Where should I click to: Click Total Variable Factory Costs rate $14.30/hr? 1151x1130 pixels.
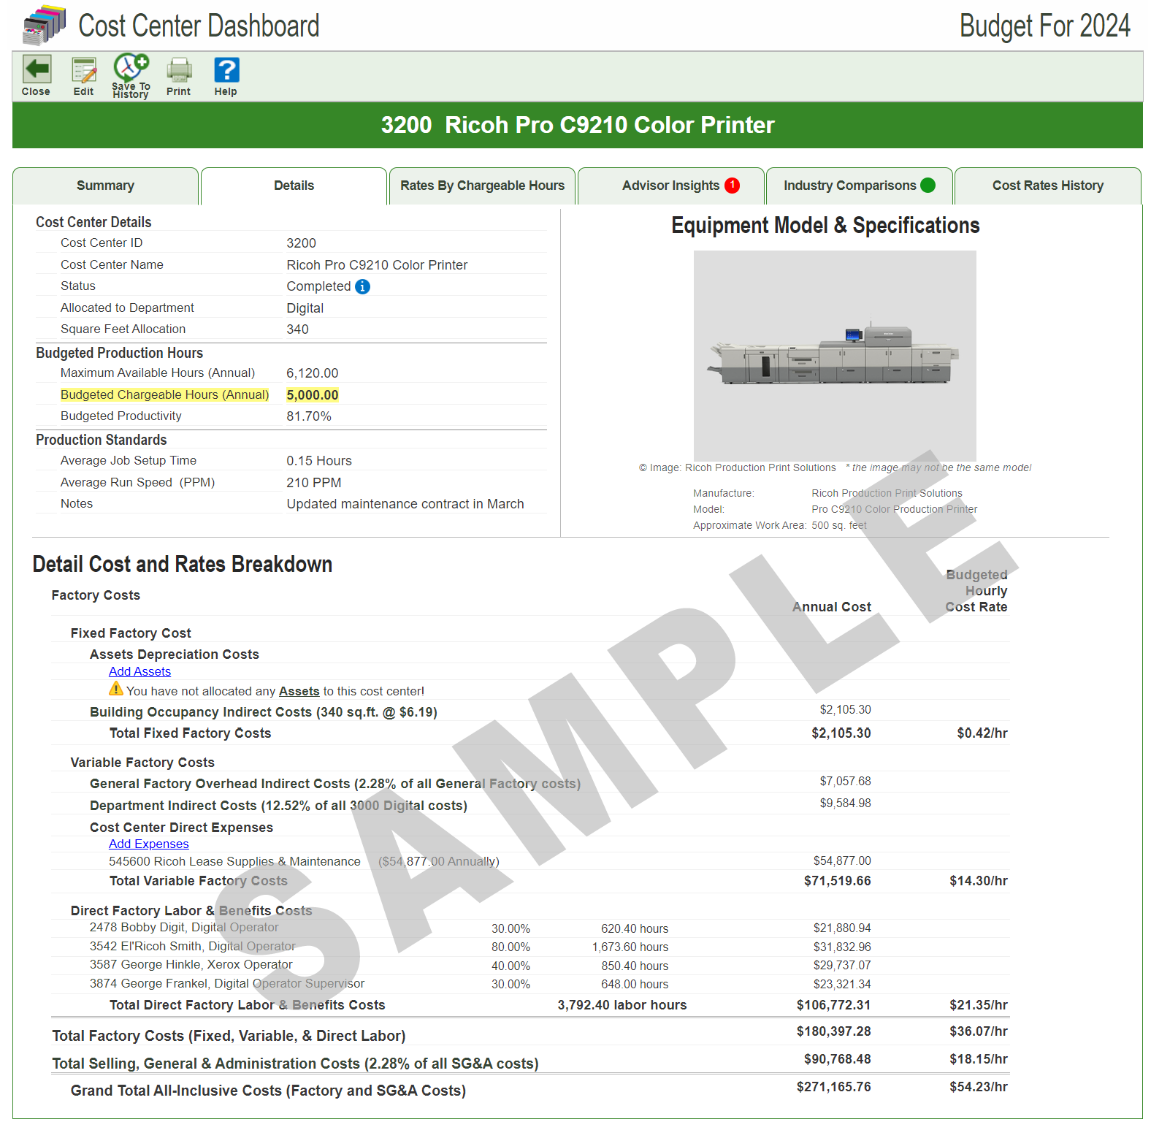click(x=979, y=882)
